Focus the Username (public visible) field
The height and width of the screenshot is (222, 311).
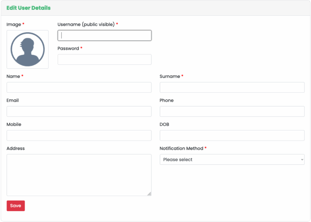[104, 36]
